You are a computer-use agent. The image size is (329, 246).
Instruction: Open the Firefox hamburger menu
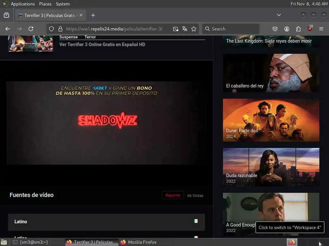[x=321, y=29]
